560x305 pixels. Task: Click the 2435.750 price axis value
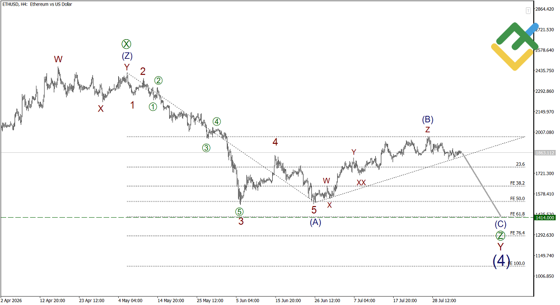(545, 71)
